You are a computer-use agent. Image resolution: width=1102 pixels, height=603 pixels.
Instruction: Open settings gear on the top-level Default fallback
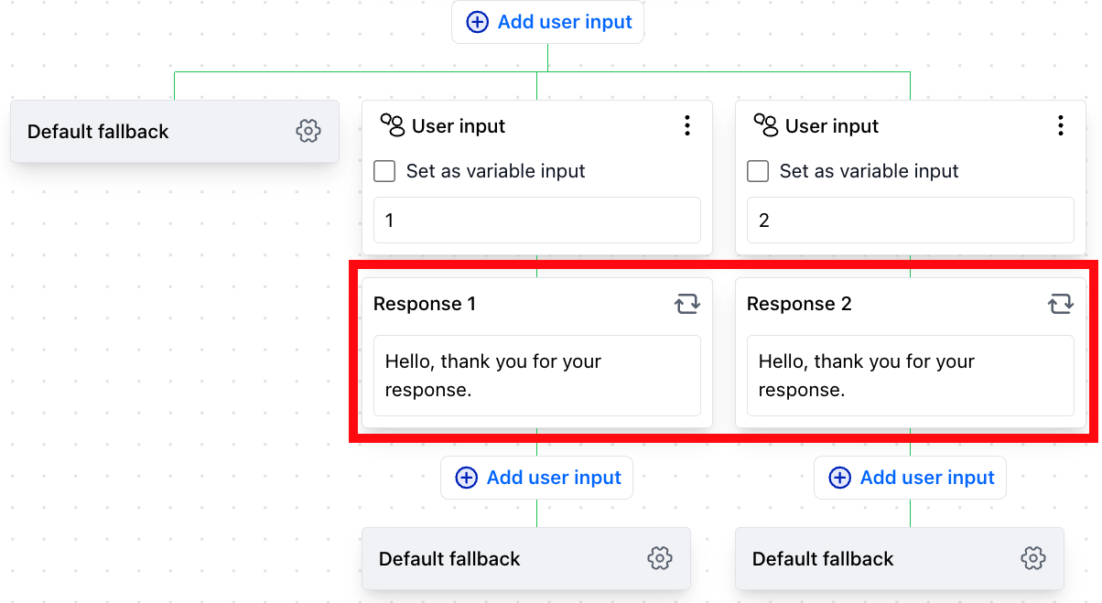point(308,131)
